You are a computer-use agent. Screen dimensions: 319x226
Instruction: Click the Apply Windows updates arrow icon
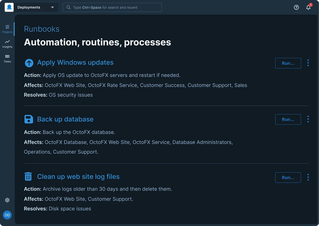(29, 63)
